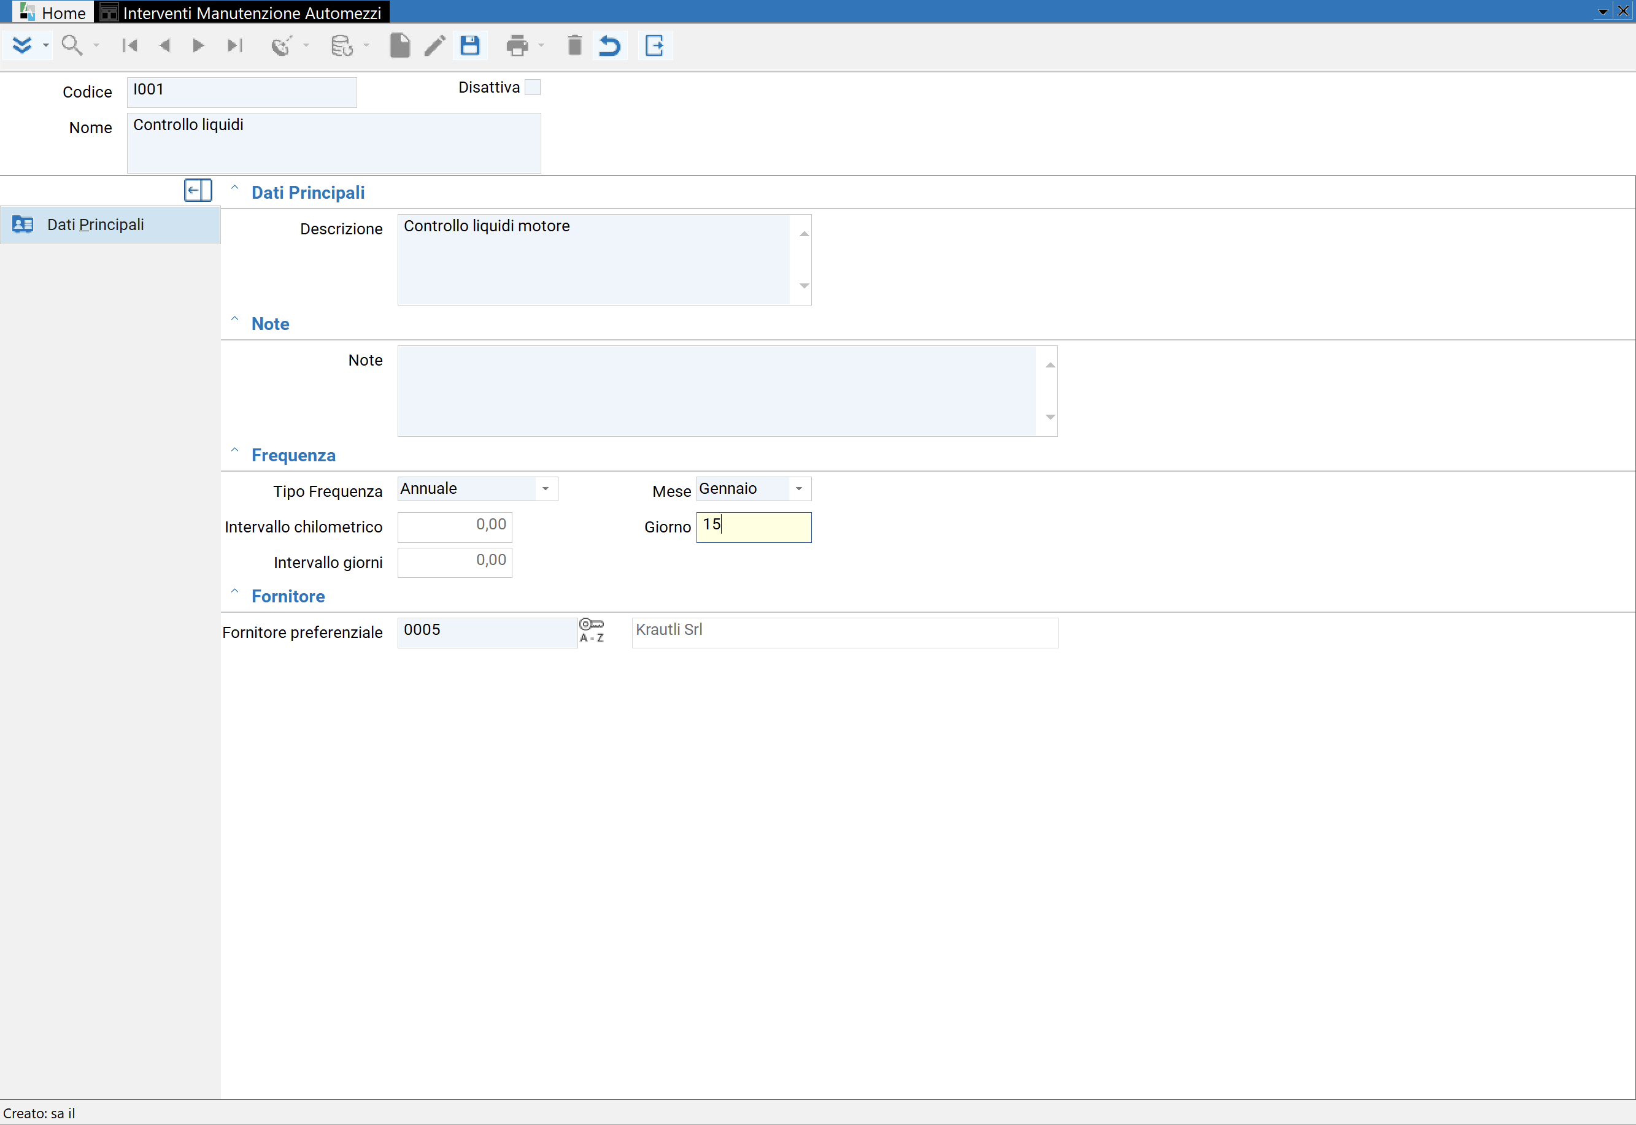Save the record with the floppy disk icon
The height and width of the screenshot is (1125, 1636).
tap(469, 46)
